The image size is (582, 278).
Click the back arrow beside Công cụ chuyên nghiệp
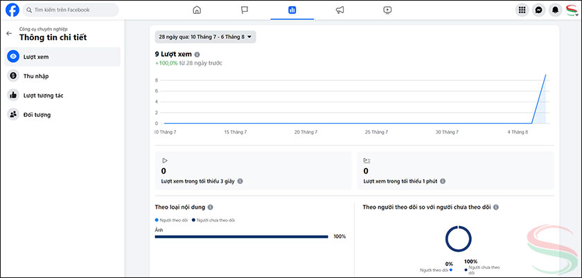click(x=9, y=33)
